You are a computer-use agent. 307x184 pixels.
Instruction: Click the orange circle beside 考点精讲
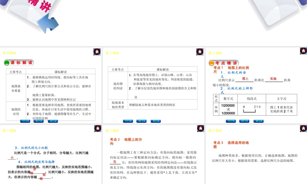click(x=212, y=63)
